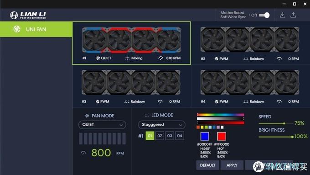The height and width of the screenshot is (175, 310).
Task: Click the import (download arrow) icon
Action: click(283, 15)
